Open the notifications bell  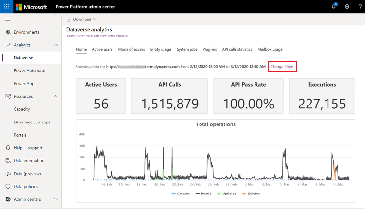point(334,6)
